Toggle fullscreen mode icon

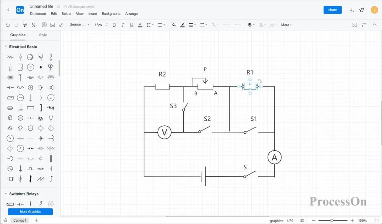376,221
